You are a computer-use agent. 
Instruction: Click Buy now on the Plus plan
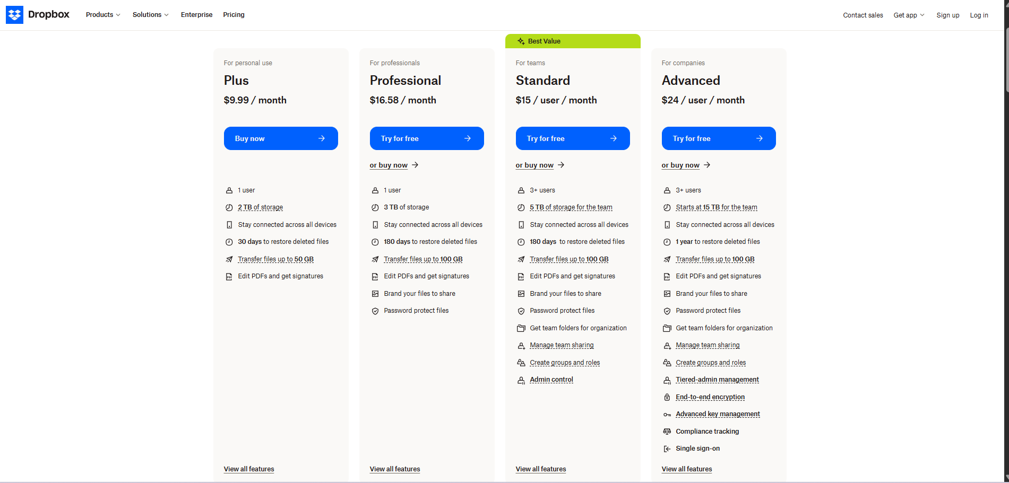281,138
